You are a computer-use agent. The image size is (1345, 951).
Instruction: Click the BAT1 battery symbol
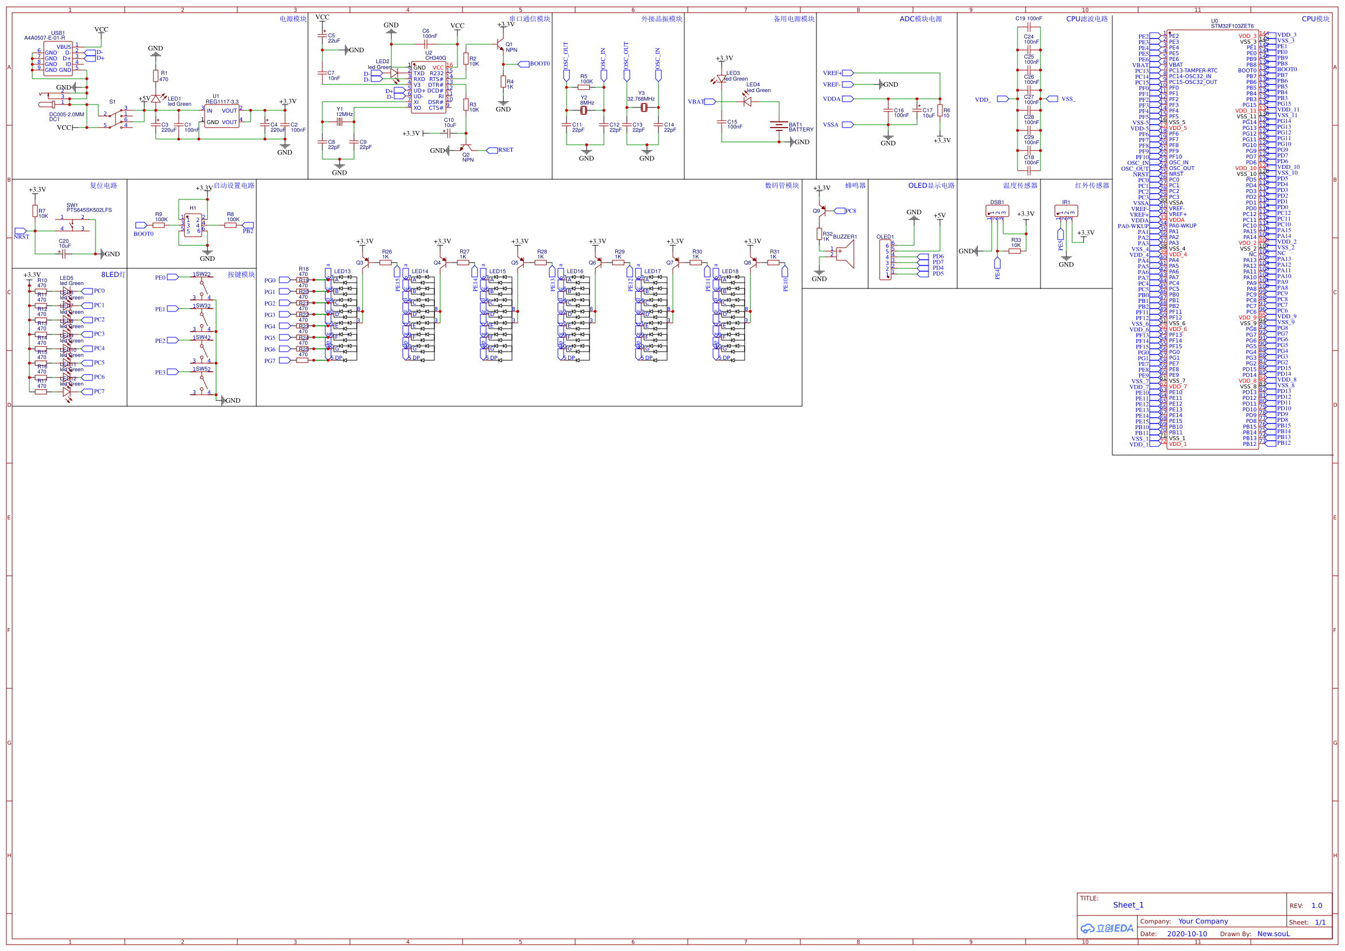pyautogui.click(x=779, y=126)
